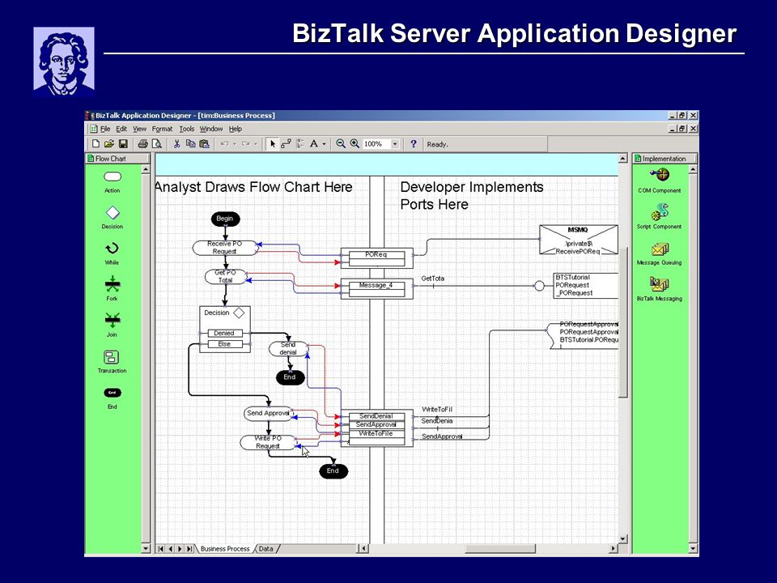Open the Window menu
This screenshot has height=583, width=777.
click(211, 129)
